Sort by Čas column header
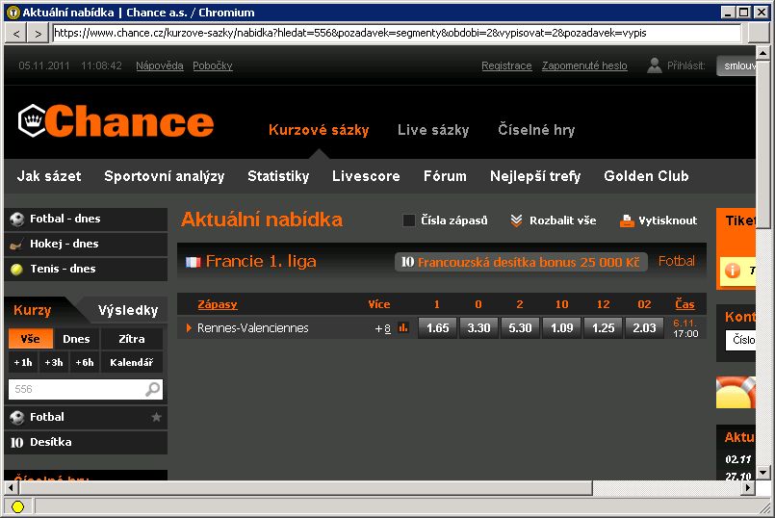 tap(685, 304)
